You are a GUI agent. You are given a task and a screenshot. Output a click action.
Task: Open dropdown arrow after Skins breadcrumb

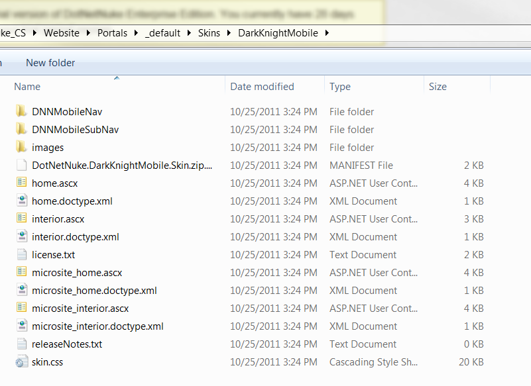229,33
